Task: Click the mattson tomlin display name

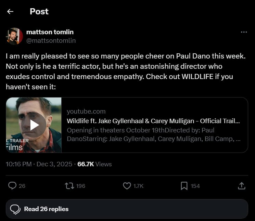Action: coord(50,32)
